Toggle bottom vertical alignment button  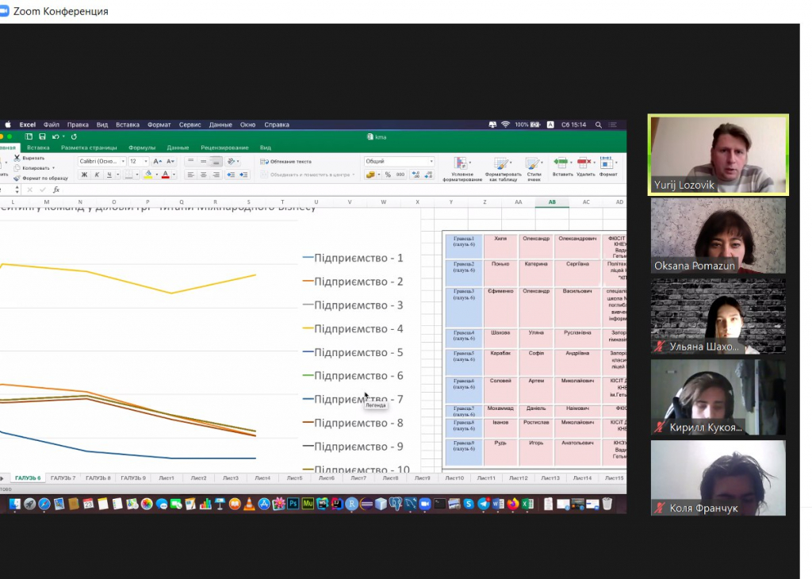click(216, 162)
